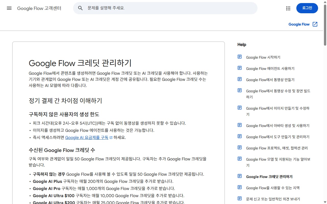Image resolution: width=327 pixels, height=204 pixels.
Task: Click the 로그인 sign-in button
Action: [307, 8]
